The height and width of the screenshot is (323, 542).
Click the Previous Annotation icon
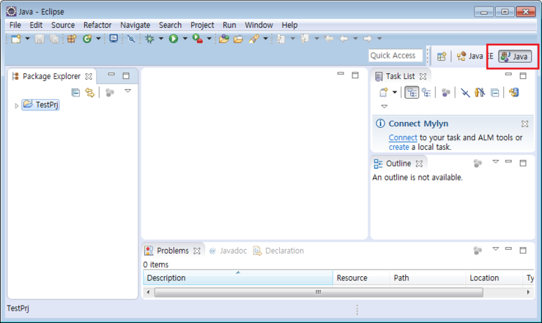pyautogui.click(x=305, y=39)
